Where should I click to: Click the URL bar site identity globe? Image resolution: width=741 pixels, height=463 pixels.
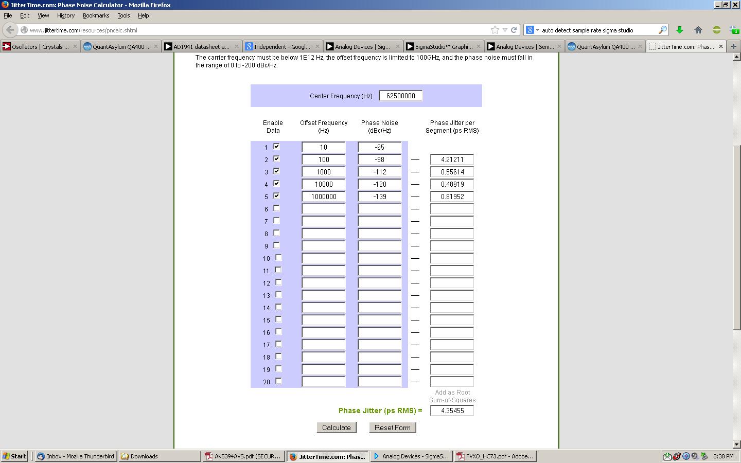point(24,30)
